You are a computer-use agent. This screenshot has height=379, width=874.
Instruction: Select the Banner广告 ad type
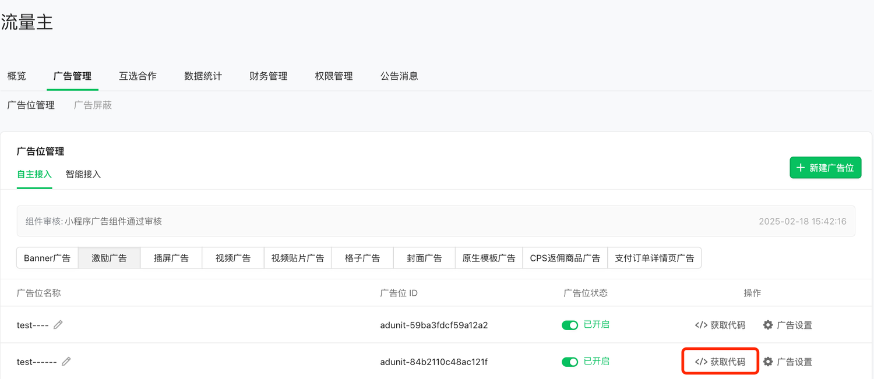pos(47,258)
